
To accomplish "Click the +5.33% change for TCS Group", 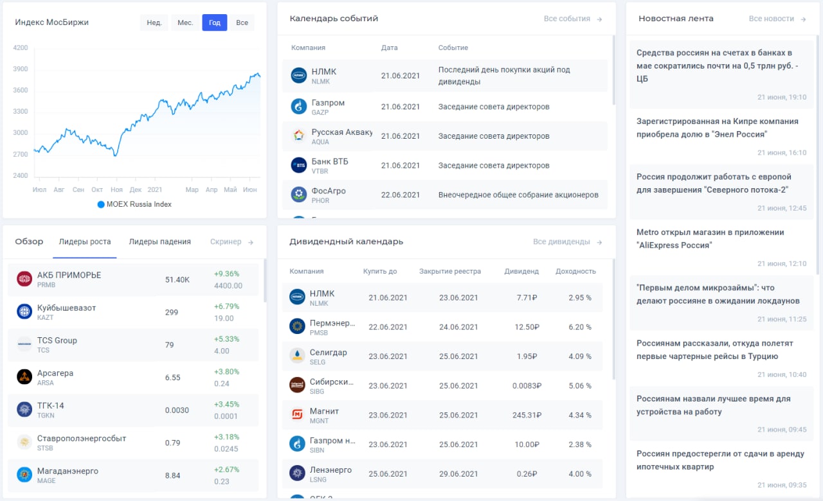I will click(226, 339).
